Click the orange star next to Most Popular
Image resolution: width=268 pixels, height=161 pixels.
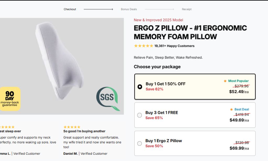[225, 81]
